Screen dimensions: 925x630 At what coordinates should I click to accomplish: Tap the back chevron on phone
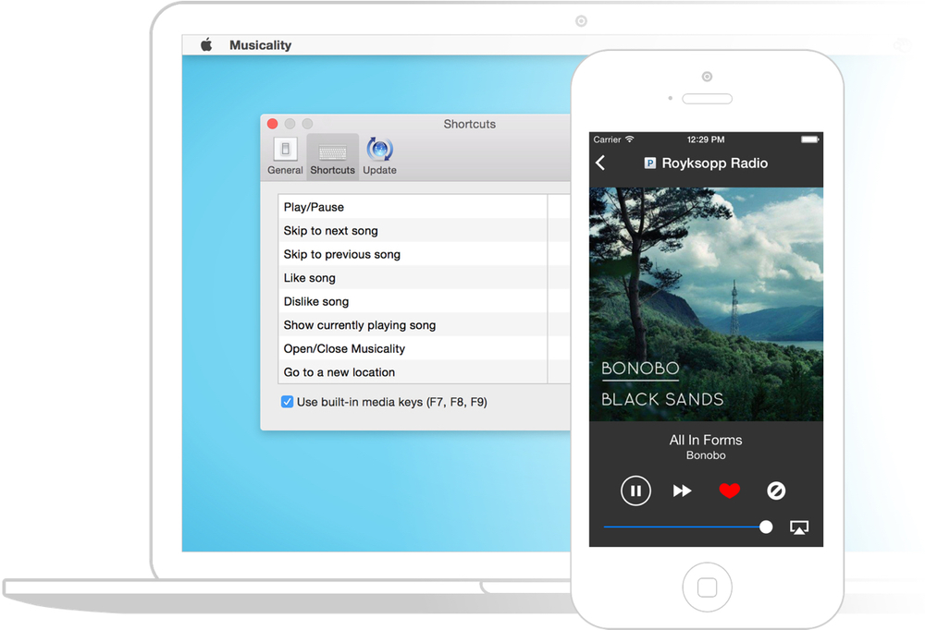pos(600,163)
